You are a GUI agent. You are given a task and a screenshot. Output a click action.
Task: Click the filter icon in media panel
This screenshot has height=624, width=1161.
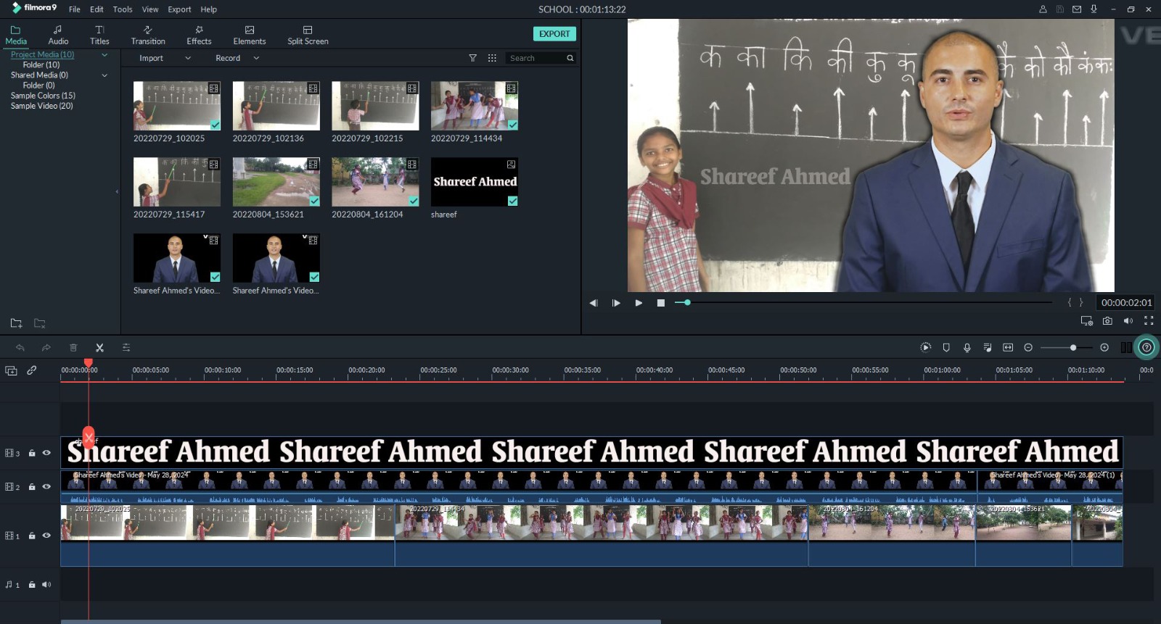pyautogui.click(x=472, y=58)
